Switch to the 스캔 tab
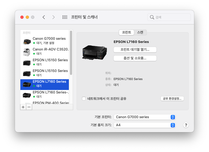 point(140,32)
